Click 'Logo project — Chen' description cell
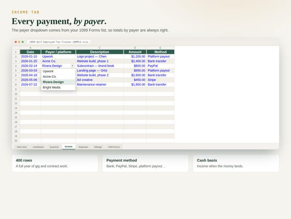291x219 pixels. (100, 56)
